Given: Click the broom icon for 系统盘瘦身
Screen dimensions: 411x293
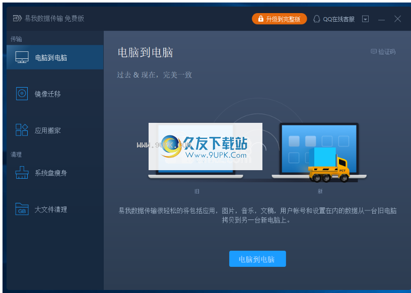Looking at the screenshot, I should coord(22,173).
